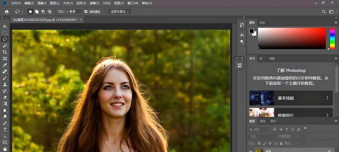The image size is (339, 152).
Task: Open the 基本技能 tutorial card
Action: pos(291,98)
